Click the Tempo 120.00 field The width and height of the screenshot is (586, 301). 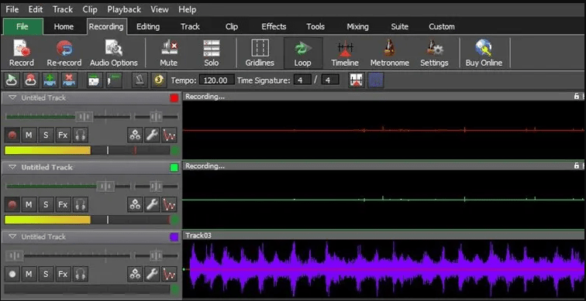tap(217, 80)
